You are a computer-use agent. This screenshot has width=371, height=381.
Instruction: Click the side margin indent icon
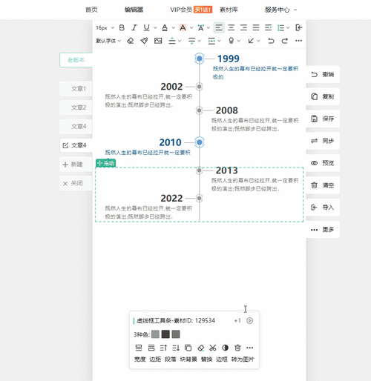click(211, 41)
